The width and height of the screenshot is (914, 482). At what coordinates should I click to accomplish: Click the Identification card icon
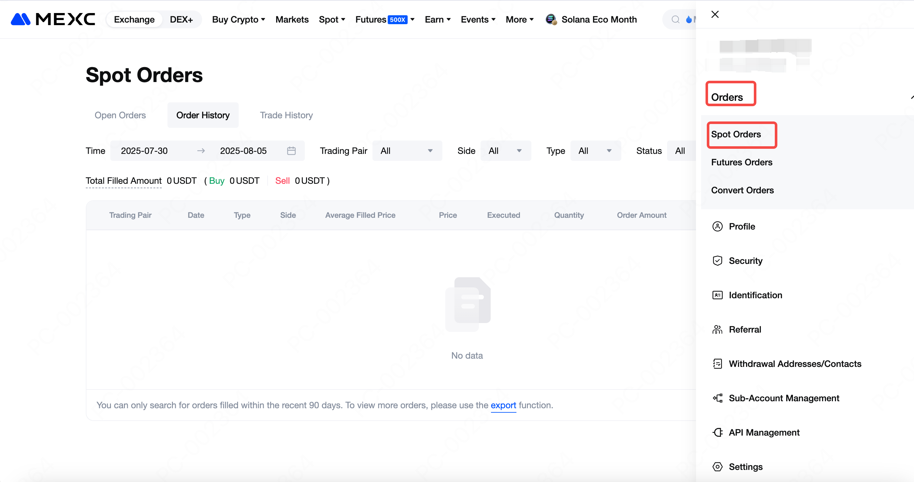click(717, 295)
